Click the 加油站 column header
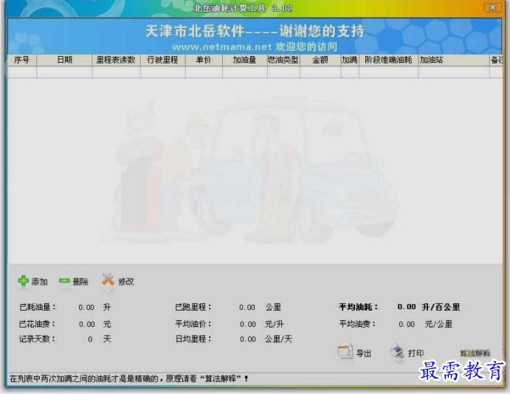Viewport: 510px width, 394px height. point(454,60)
